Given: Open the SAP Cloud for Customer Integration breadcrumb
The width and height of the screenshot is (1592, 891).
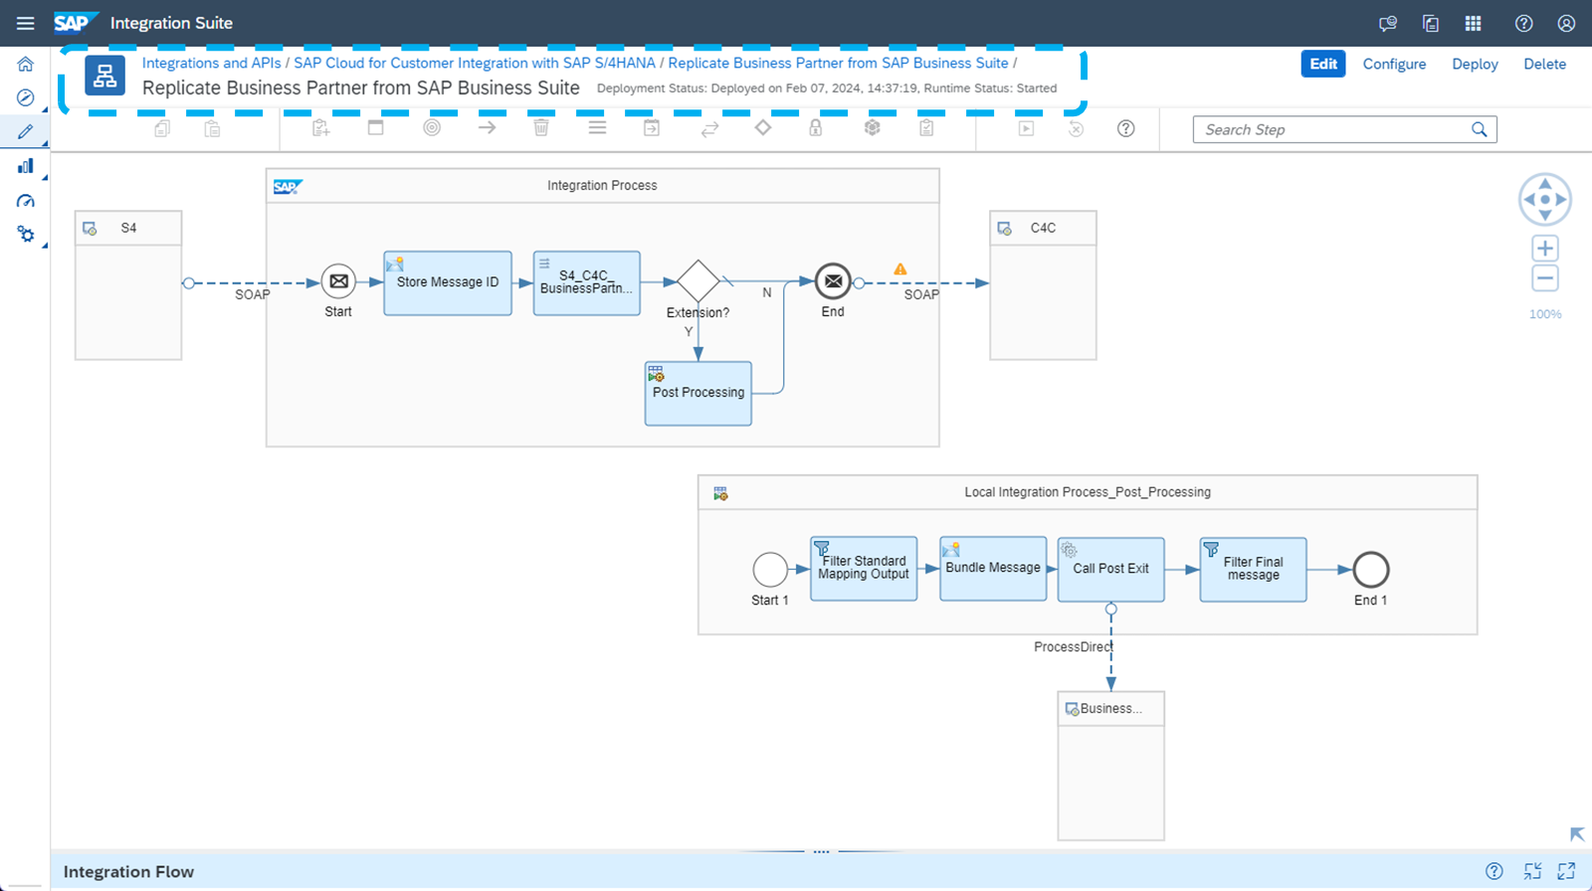Looking at the screenshot, I should pos(475,63).
